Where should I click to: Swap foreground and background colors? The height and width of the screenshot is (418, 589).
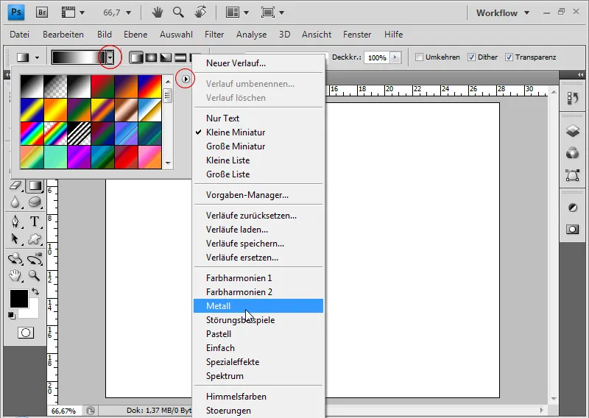click(35, 291)
